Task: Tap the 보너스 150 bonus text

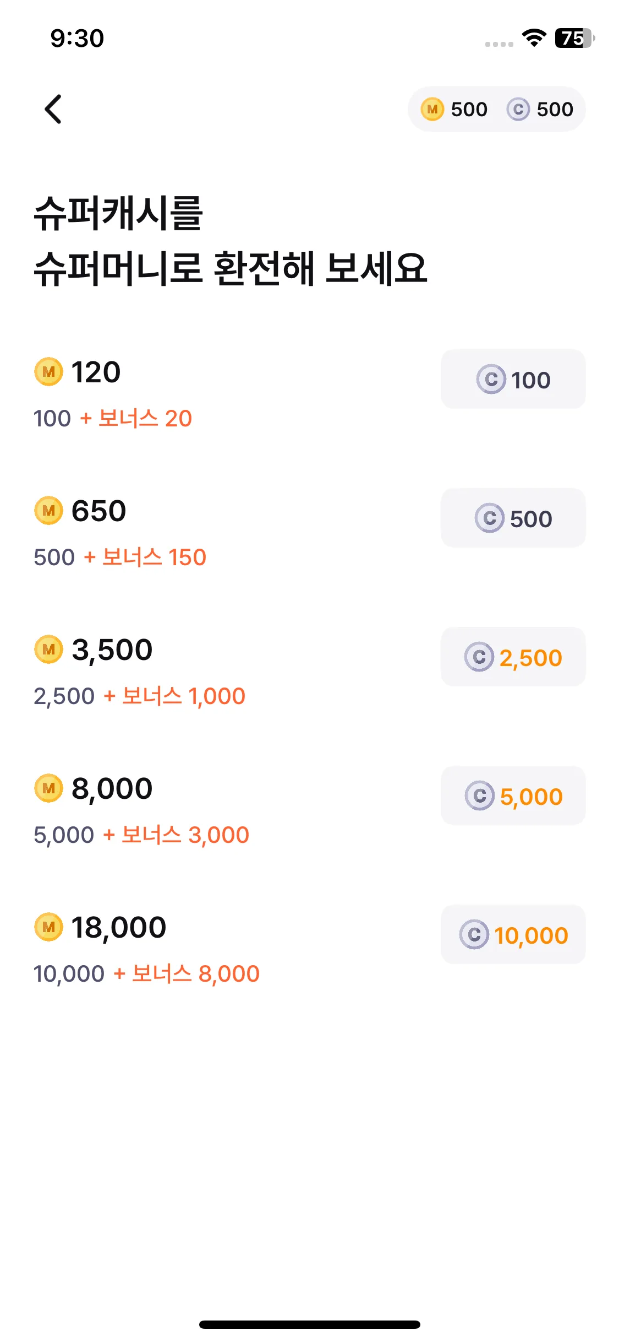Action: click(x=155, y=557)
